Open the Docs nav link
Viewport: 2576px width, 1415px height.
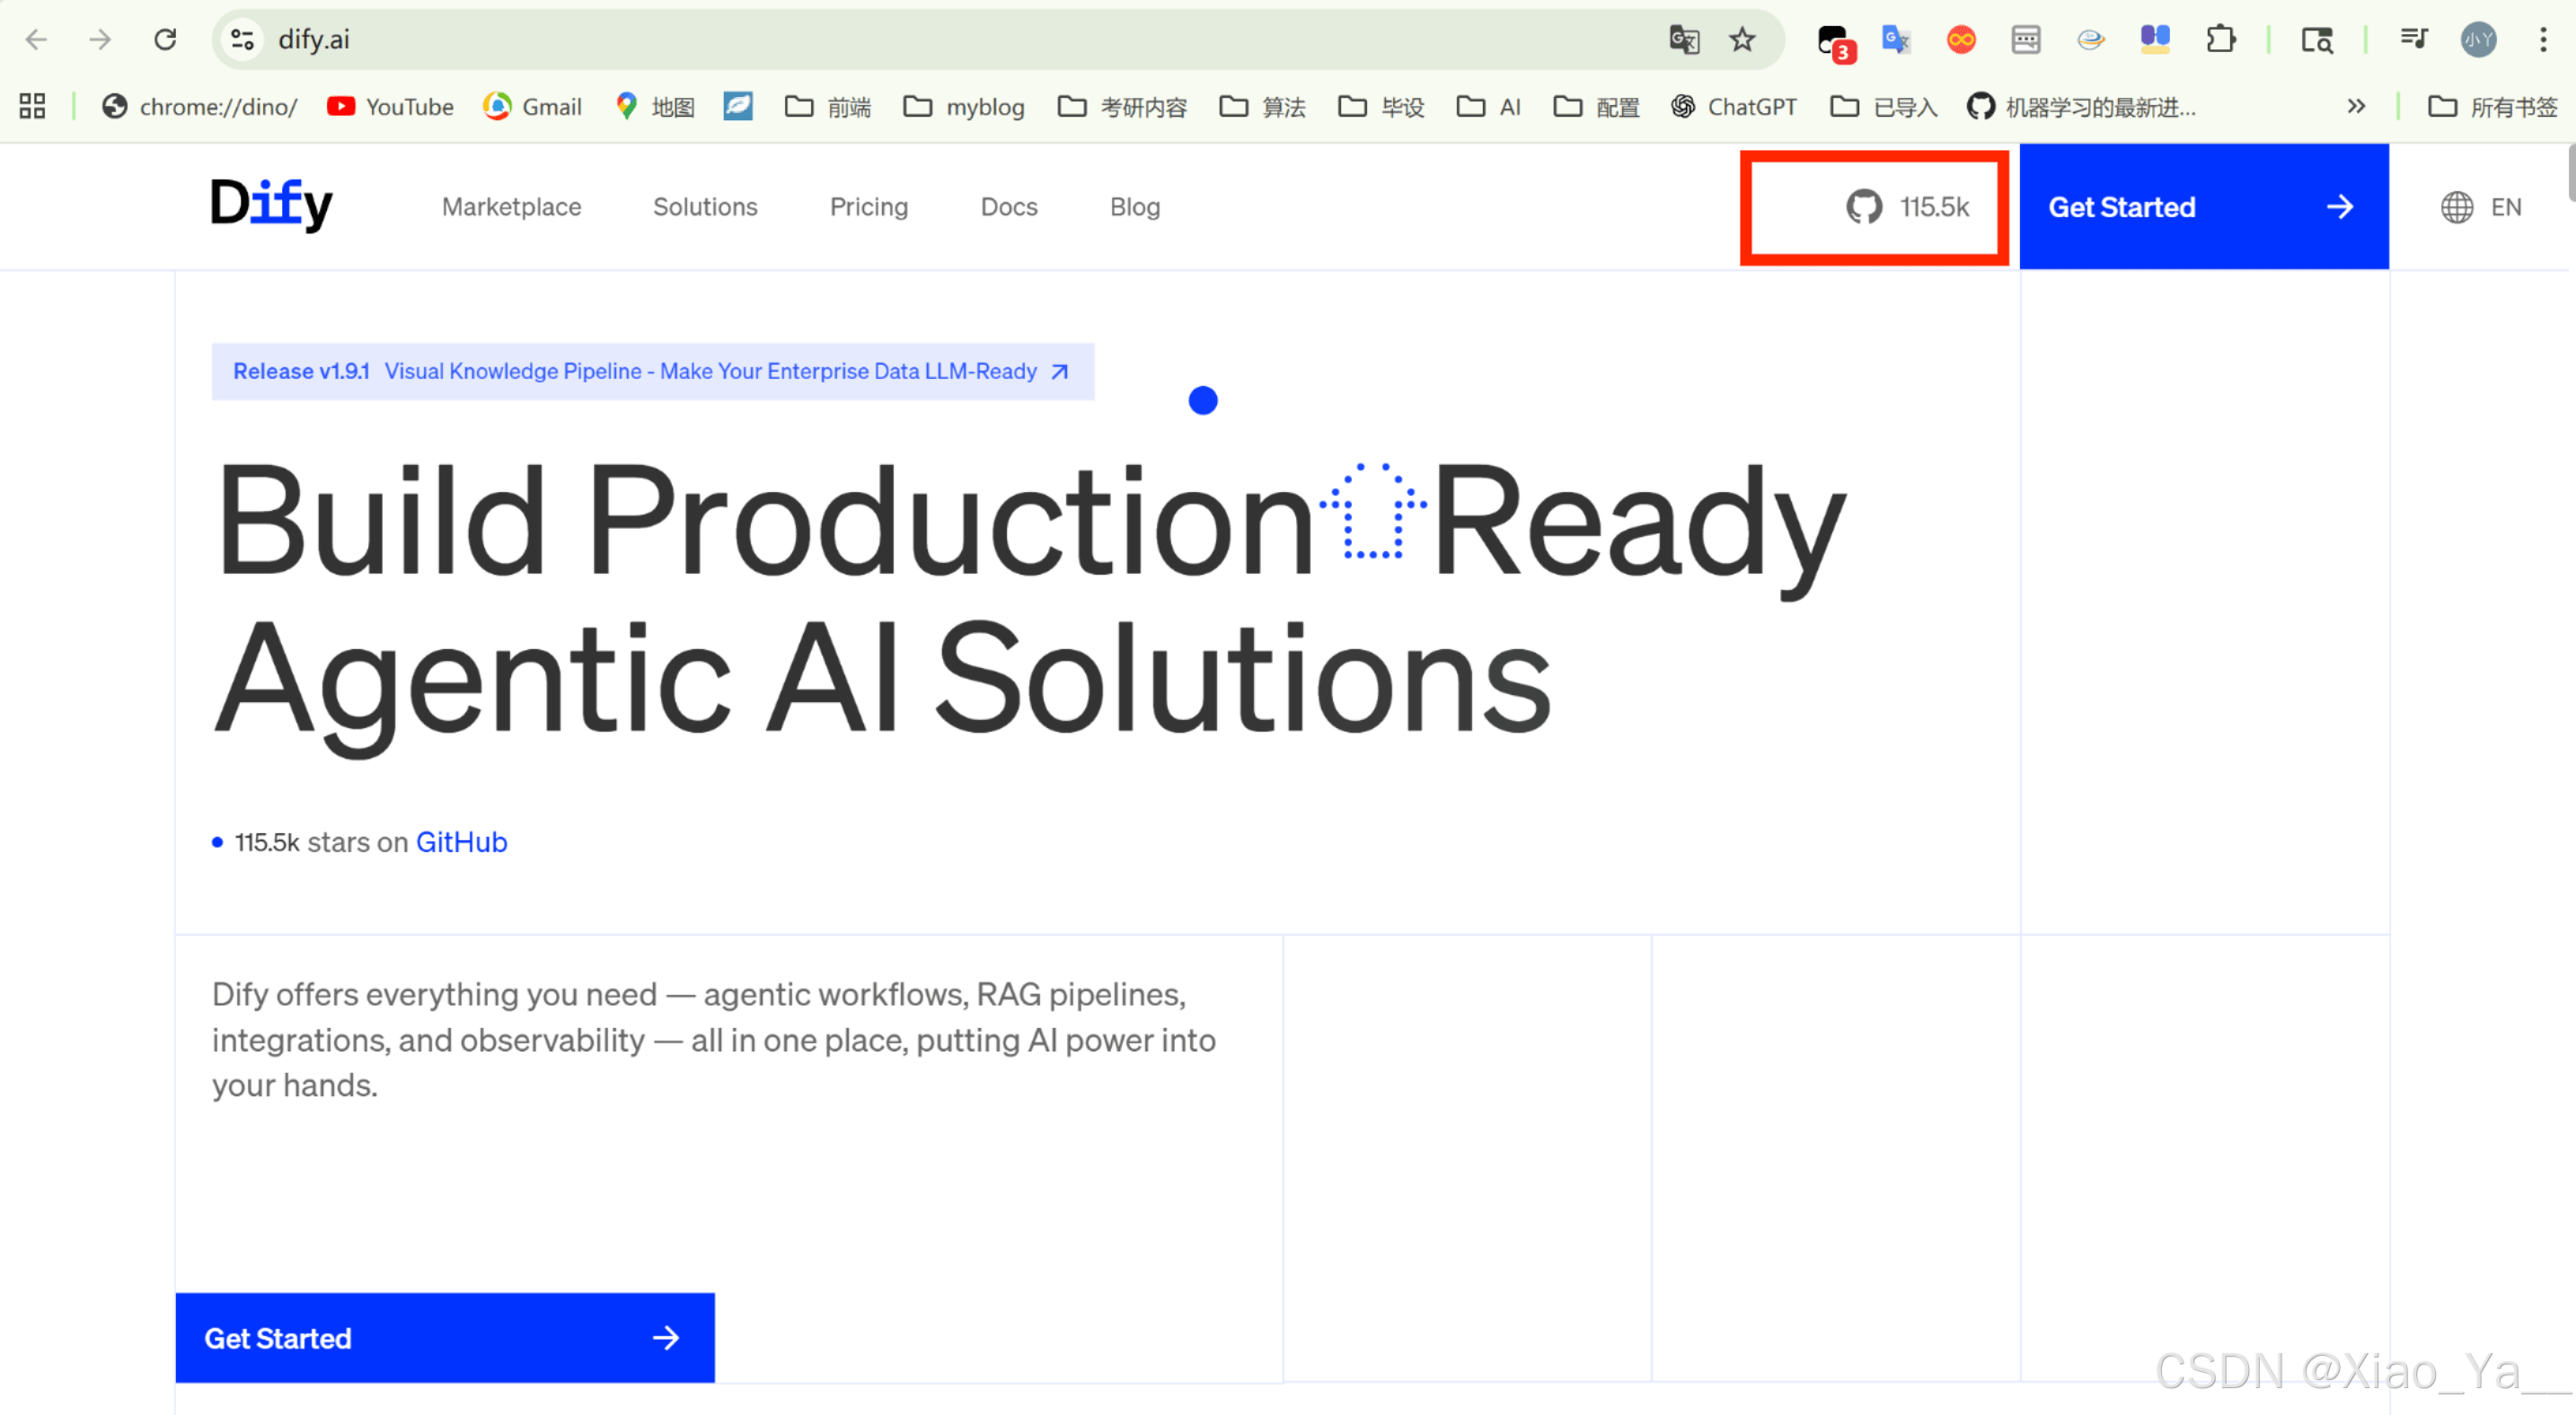1008,207
